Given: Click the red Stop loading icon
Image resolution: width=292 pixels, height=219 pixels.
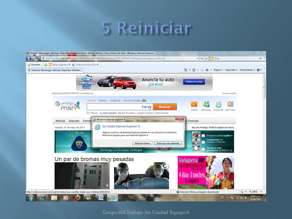Looking at the screenshot, I should click(x=206, y=58).
